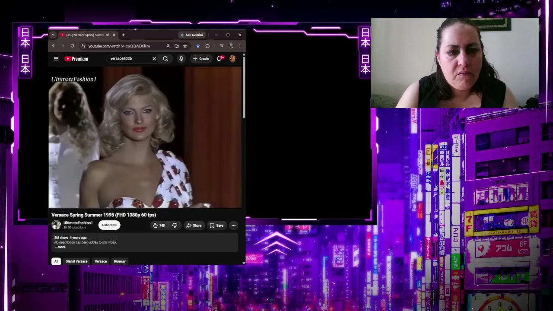Run the YouTube search magnifier button
The width and height of the screenshot is (553, 311).
pyautogui.click(x=165, y=59)
